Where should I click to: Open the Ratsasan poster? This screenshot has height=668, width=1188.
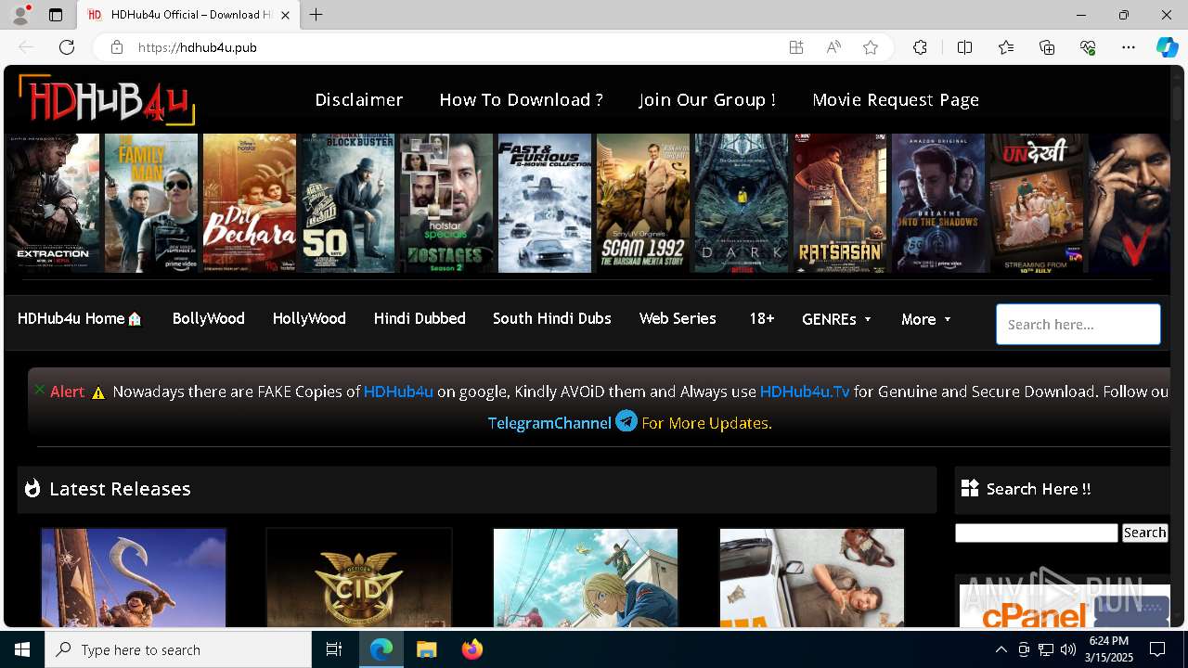pyautogui.click(x=840, y=203)
